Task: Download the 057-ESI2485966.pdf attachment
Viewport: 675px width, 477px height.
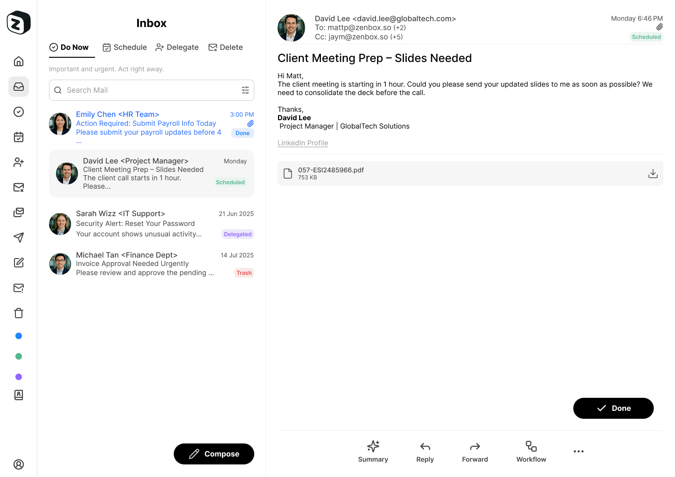Action: tap(653, 173)
